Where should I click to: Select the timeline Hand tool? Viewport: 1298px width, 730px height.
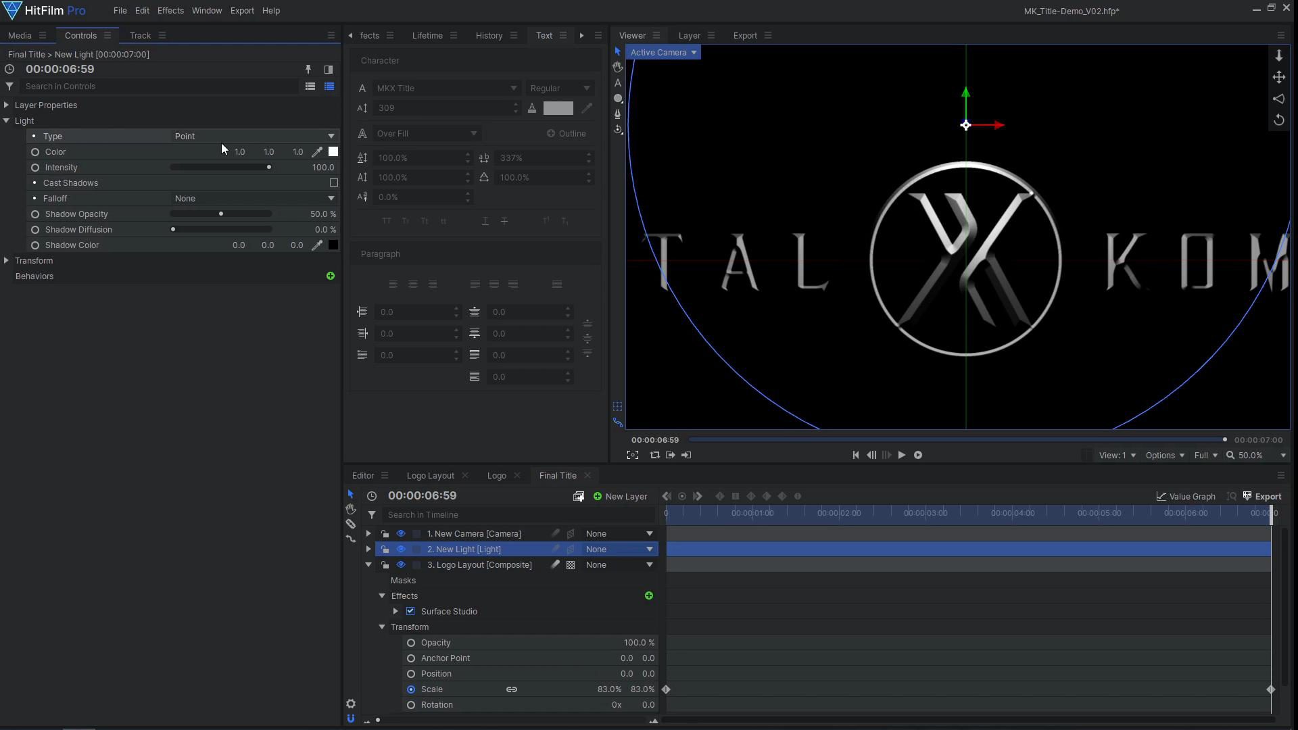point(350,509)
